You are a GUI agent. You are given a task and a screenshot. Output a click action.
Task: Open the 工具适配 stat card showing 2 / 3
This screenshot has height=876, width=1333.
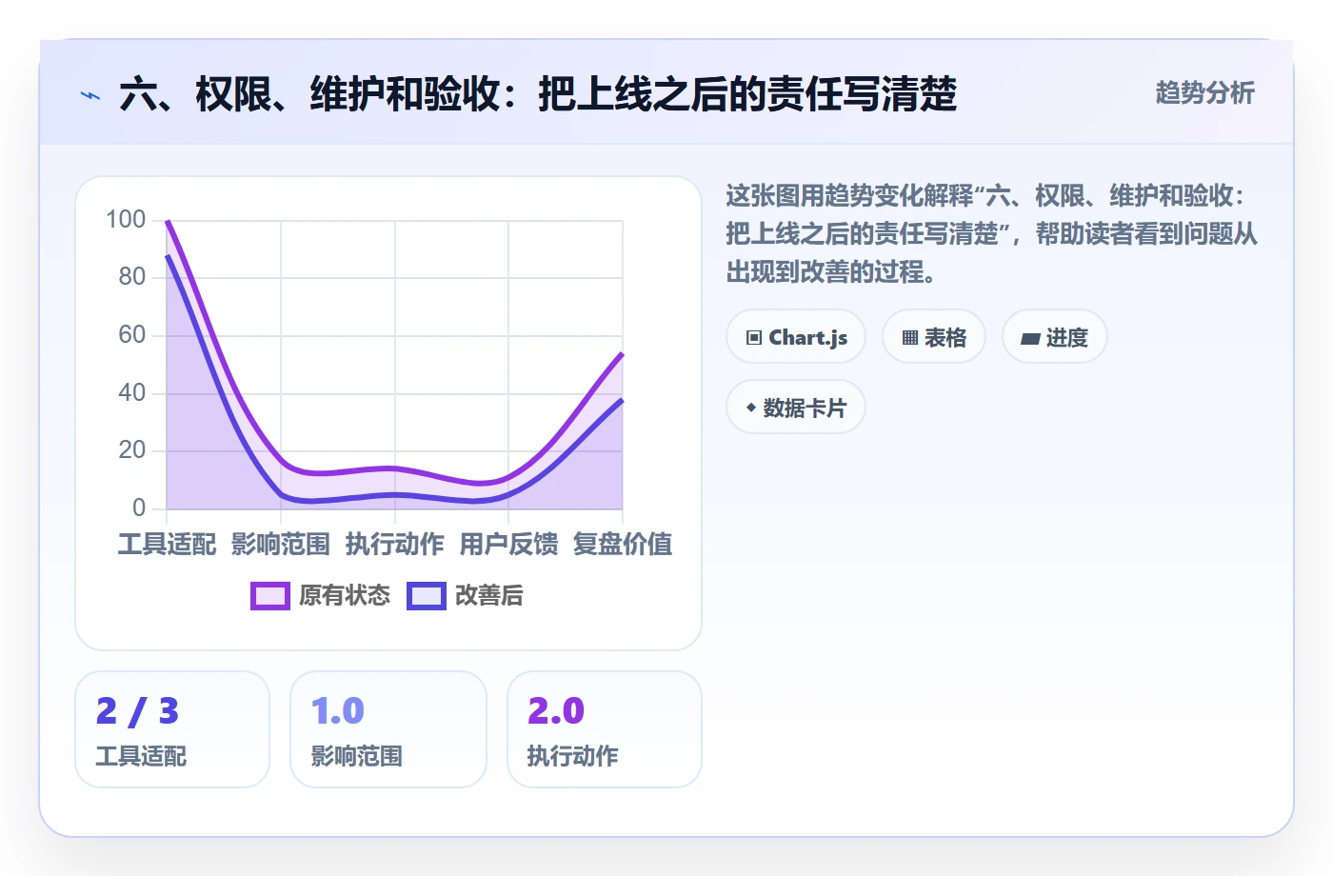coord(172,729)
